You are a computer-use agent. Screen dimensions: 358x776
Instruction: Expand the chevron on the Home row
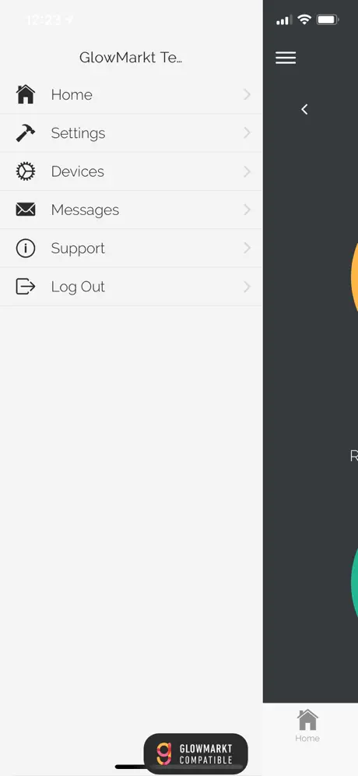247,94
